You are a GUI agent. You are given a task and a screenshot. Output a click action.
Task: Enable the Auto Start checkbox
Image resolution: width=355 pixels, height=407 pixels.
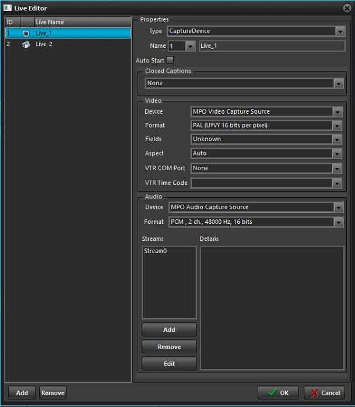(170, 60)
